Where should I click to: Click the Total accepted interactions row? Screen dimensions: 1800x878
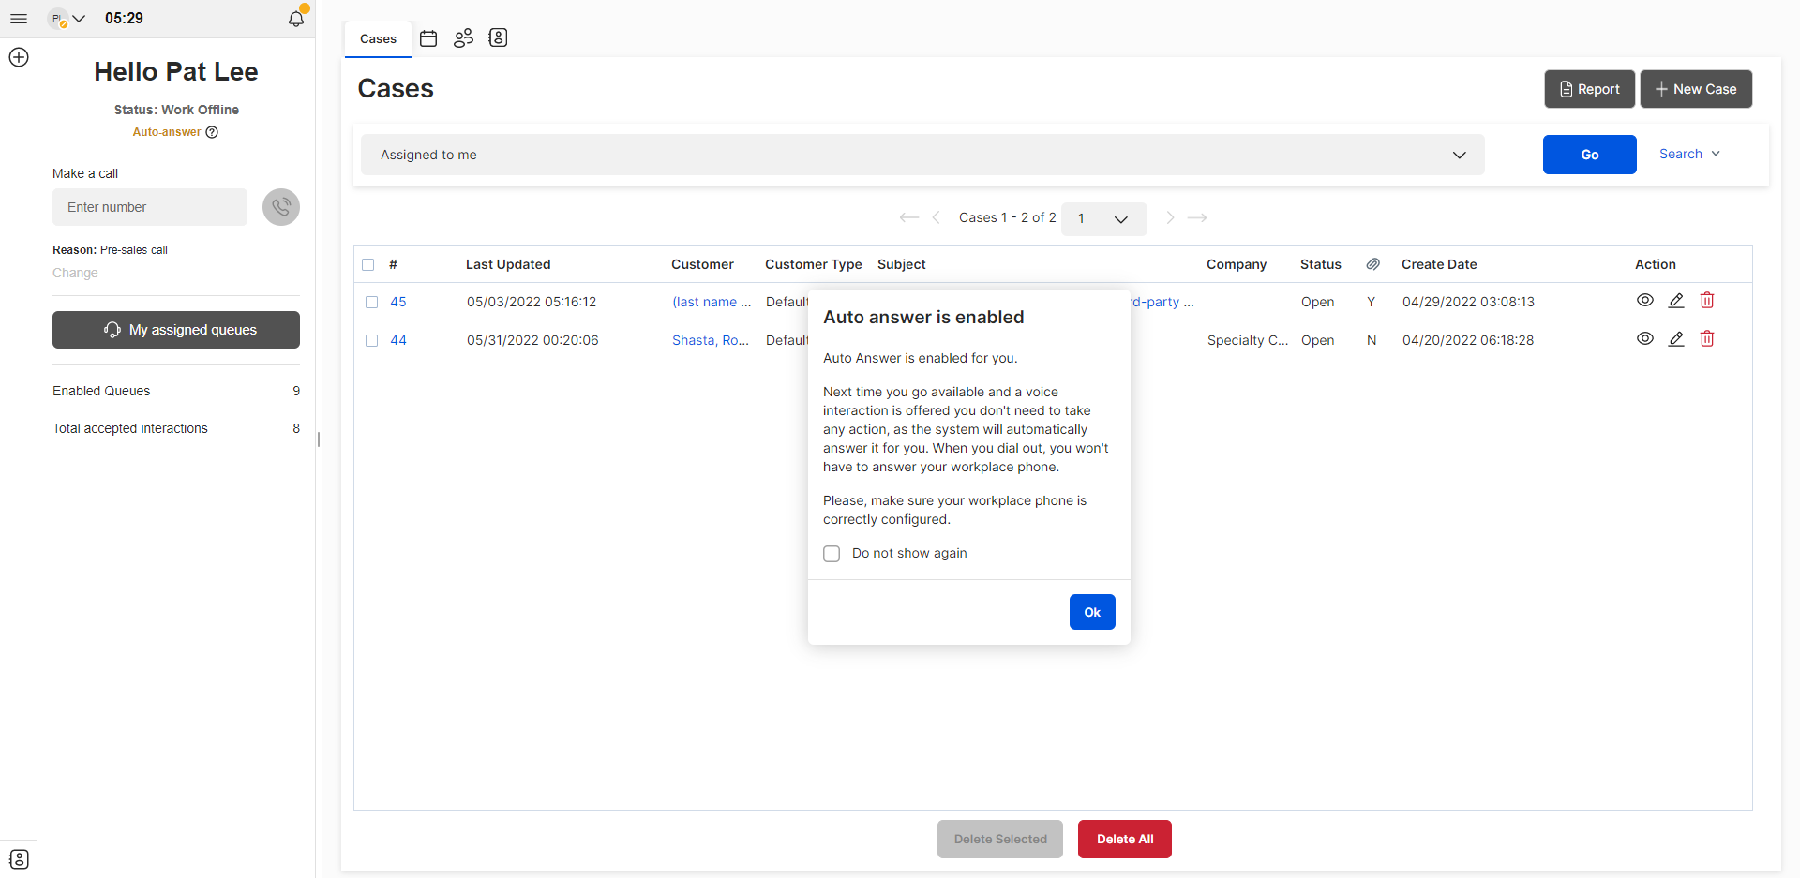176,428
